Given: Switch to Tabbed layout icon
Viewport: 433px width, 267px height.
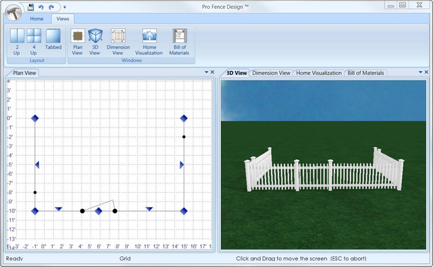Looking at the screenshot, I should coord(53,36).
